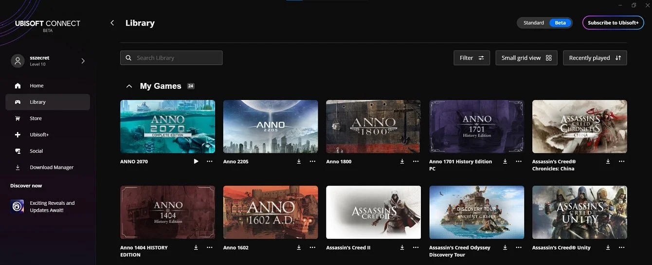Download Anno 1602 using its download icon
652x265 pixels.
click(299, 247)
